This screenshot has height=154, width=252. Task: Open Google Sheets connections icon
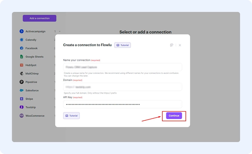22,57
